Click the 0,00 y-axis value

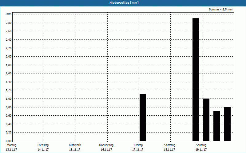(9, 141)
